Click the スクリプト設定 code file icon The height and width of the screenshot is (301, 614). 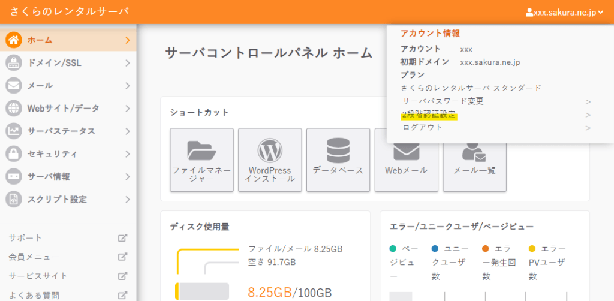[x=14, y=199]
